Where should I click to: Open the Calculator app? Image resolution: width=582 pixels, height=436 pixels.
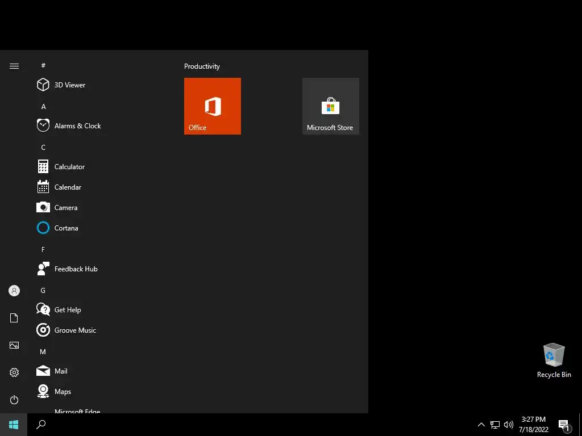tap(61, 167)
